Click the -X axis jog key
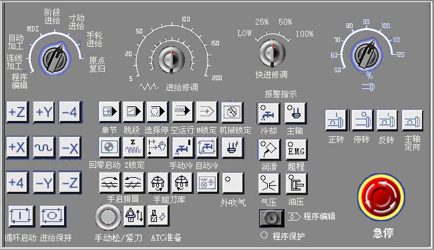 [x=70, y=147]
